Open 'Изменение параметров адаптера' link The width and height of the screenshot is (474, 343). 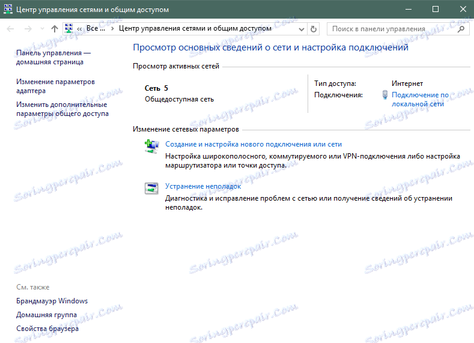point(55,86)
